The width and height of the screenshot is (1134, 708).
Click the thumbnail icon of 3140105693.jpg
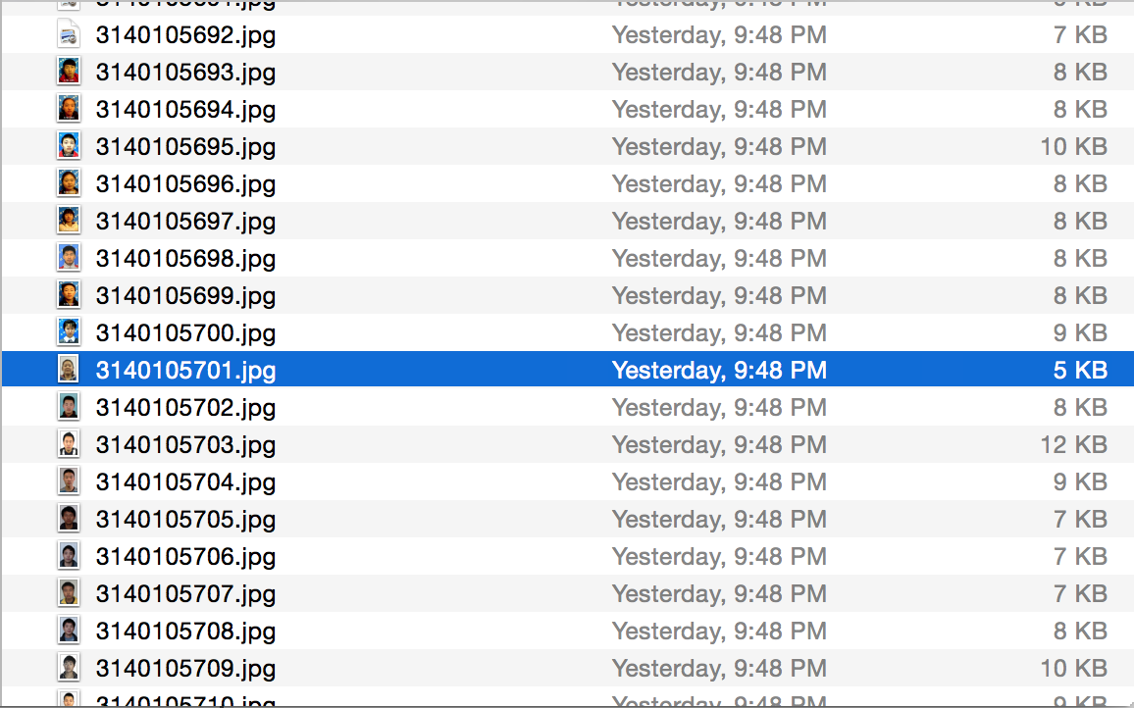(x=69, y=72)
